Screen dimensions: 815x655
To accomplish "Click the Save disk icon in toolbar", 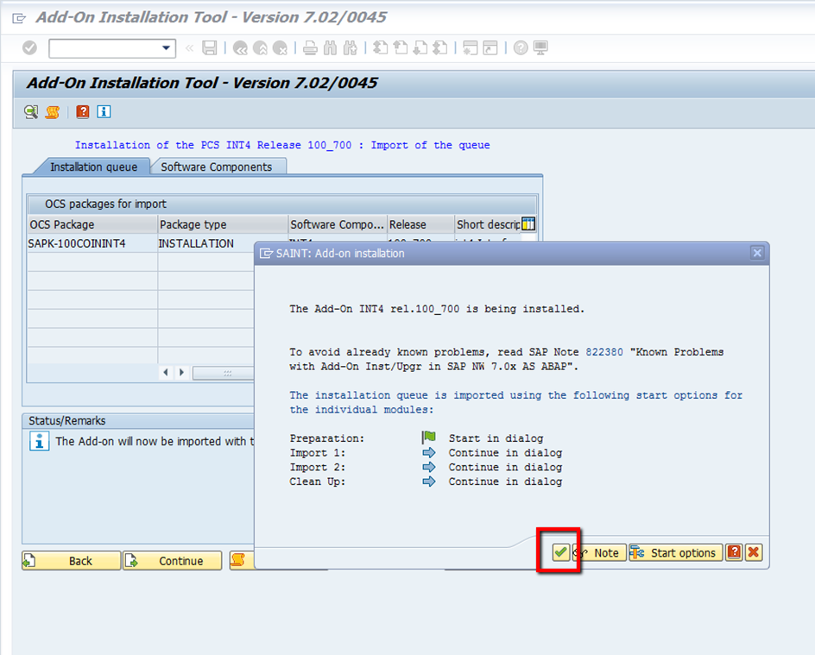I will 209,48.
